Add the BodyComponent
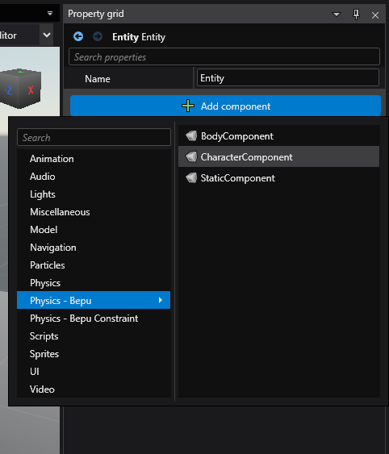Screen dimensions: 389x454 (x=279, y=135)
